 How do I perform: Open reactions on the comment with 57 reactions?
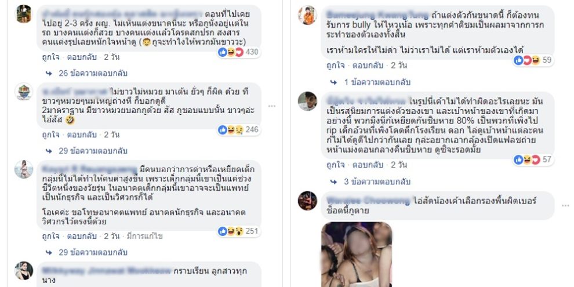(533, 159)
